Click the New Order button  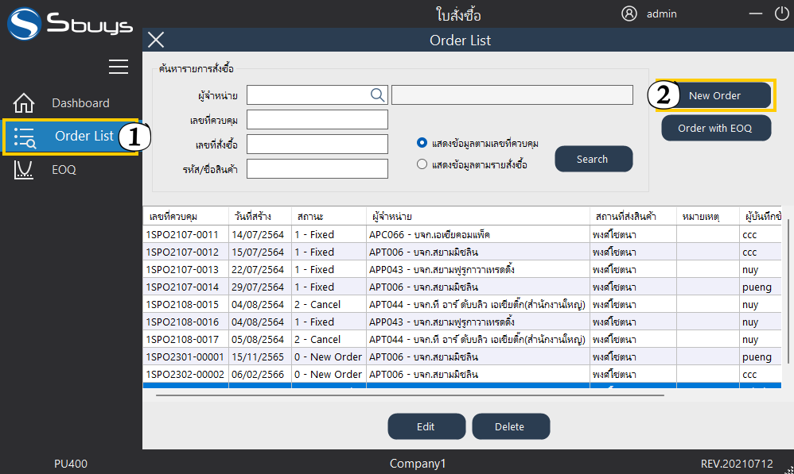714,95
